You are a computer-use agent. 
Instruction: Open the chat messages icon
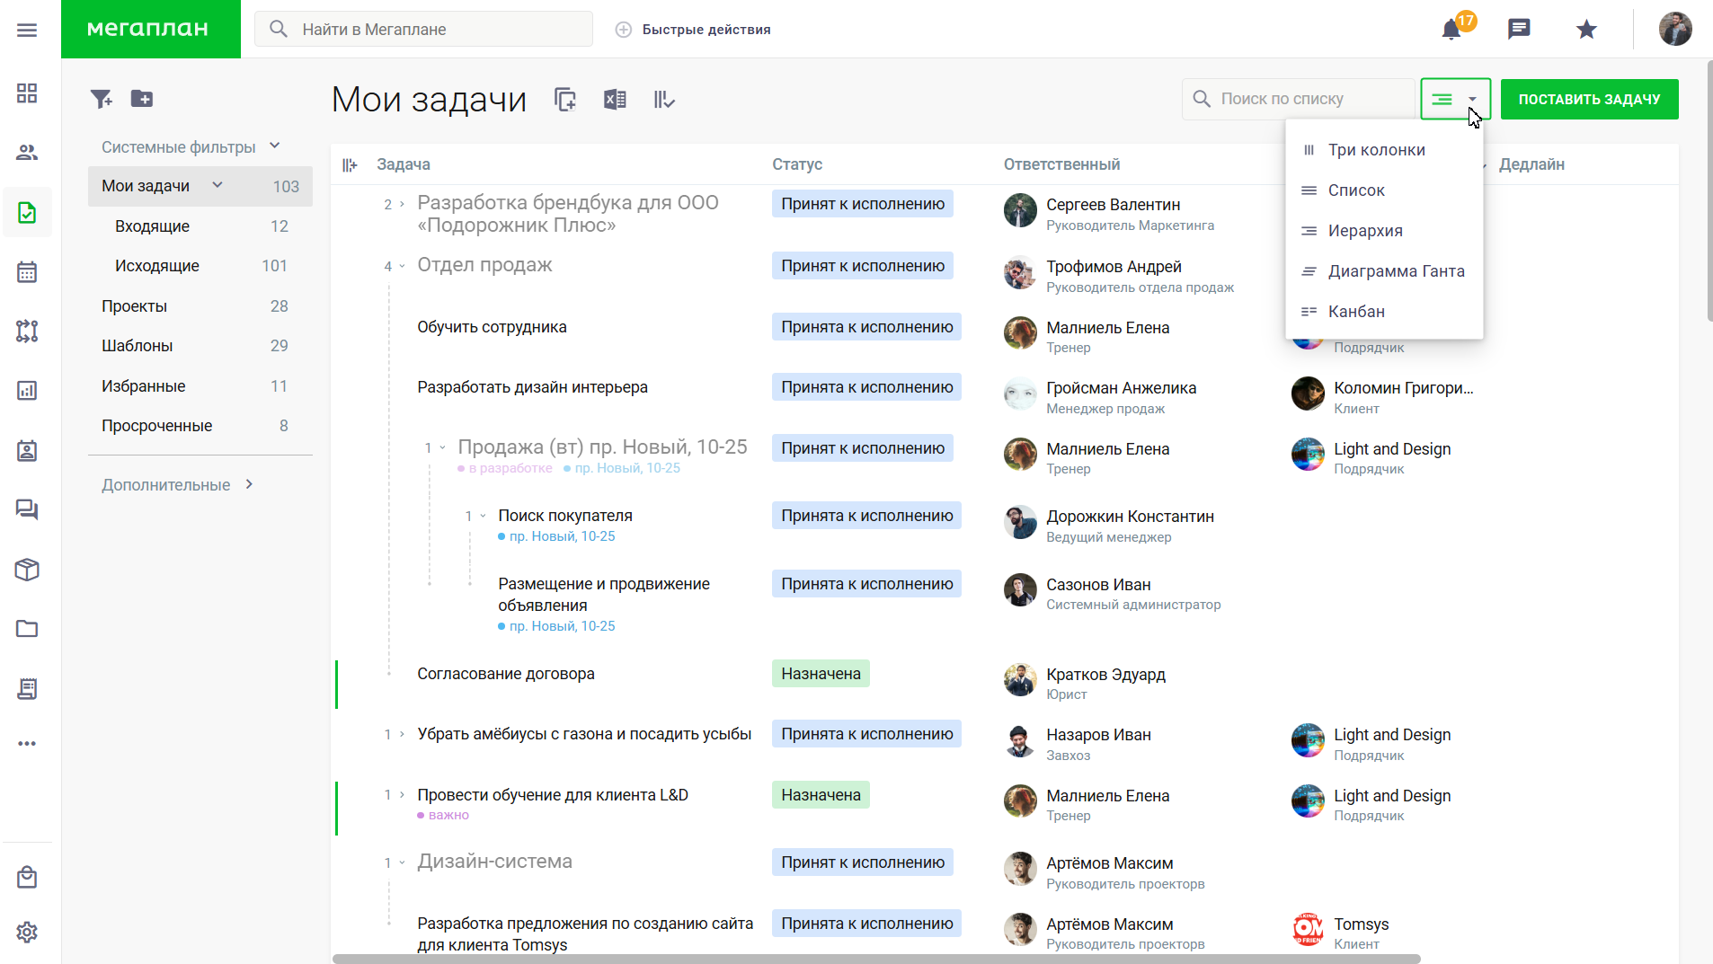click(1519, 30)
